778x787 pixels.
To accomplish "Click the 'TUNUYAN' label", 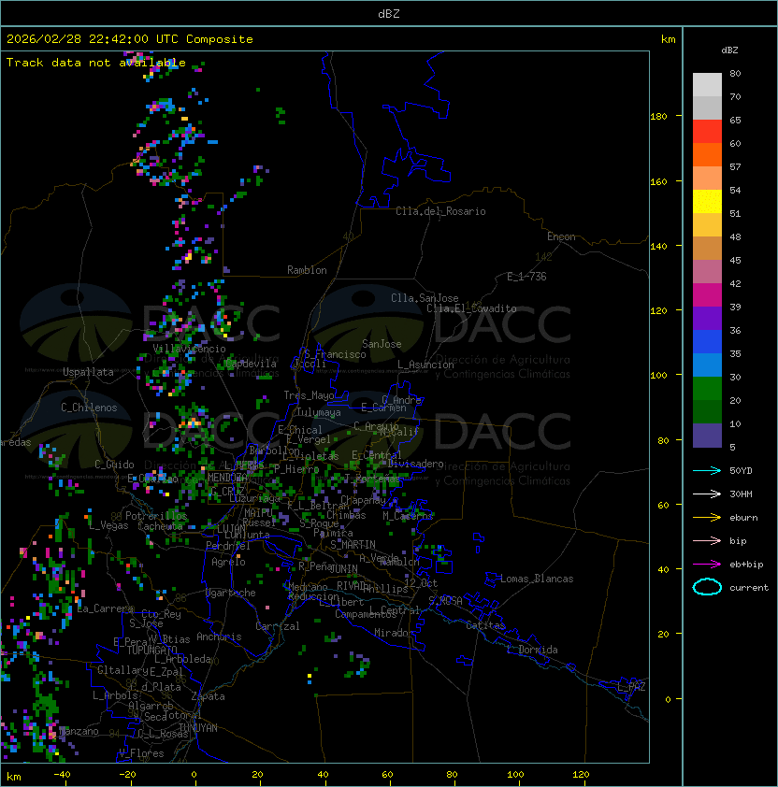I will pyautogui.click(x=198, y=728).
